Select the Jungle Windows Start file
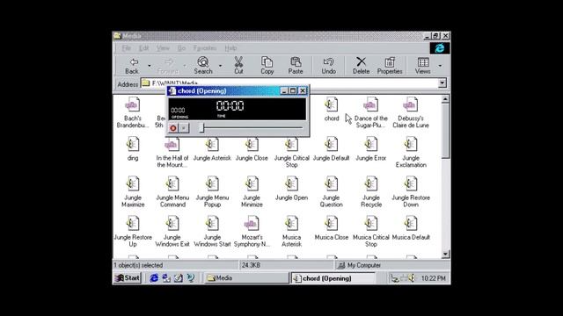This screenshot has width=563, height=316. click(x=212, y=232)
